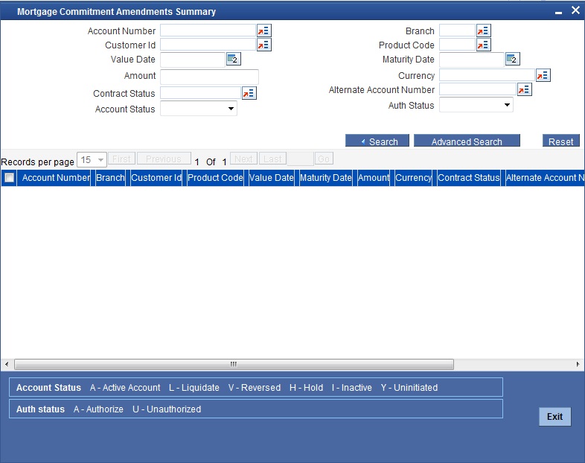The height and width of the screenshot is (463, 585).
Task: Go to Previous page of records
Action: [164, 159]
